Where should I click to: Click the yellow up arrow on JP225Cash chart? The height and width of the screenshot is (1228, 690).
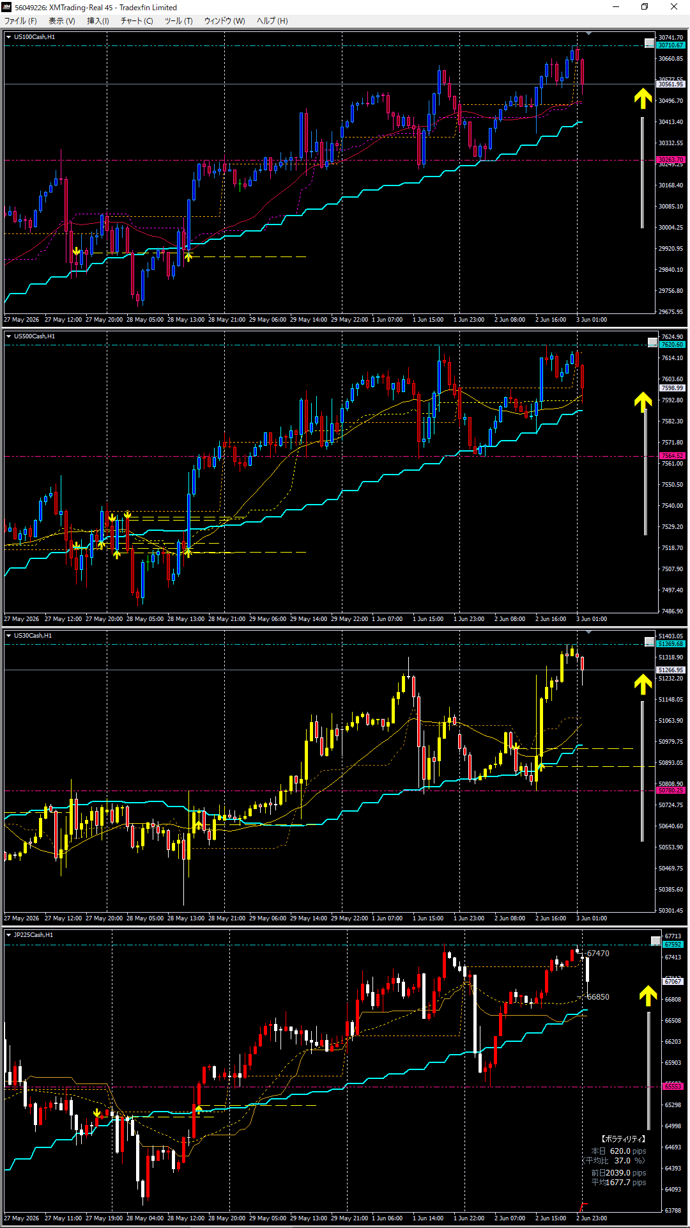click(648, 996)
